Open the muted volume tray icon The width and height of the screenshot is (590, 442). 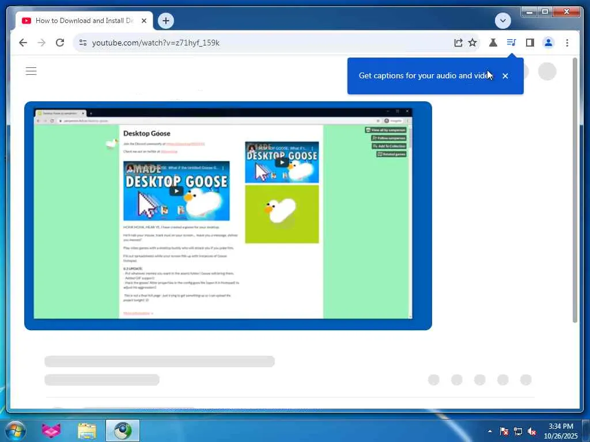pyautogui.click(x=532, y=431)
